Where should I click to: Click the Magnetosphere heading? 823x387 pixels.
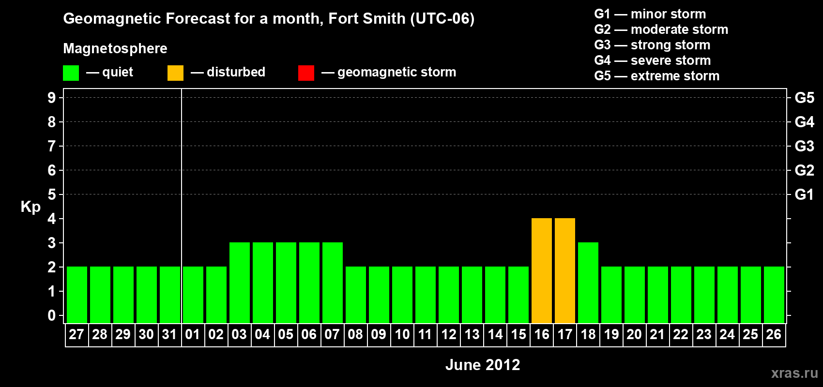(x=115, y=49)
